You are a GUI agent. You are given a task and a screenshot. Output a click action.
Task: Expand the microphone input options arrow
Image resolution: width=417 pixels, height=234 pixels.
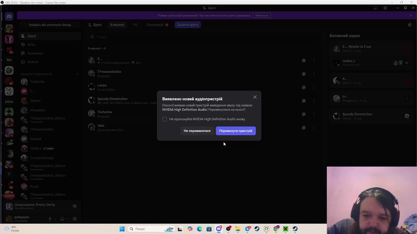point(55,219)
